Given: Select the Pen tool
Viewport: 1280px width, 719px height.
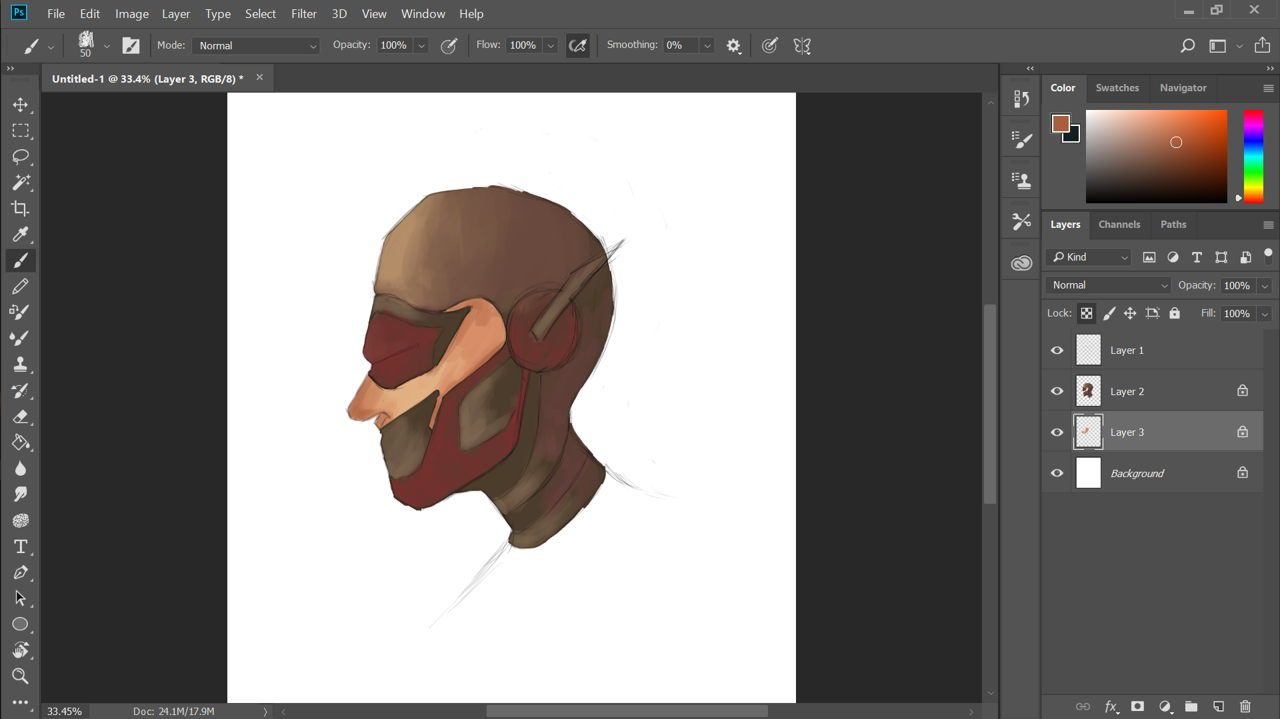Looking at the screenshot, I should [x=21, y=572].
